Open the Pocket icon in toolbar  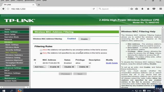(154, 9)
